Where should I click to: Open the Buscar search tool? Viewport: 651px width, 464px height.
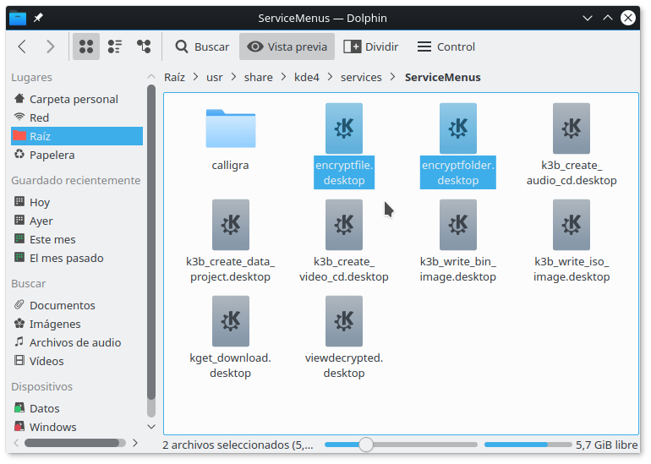click(x=202, y=46)
